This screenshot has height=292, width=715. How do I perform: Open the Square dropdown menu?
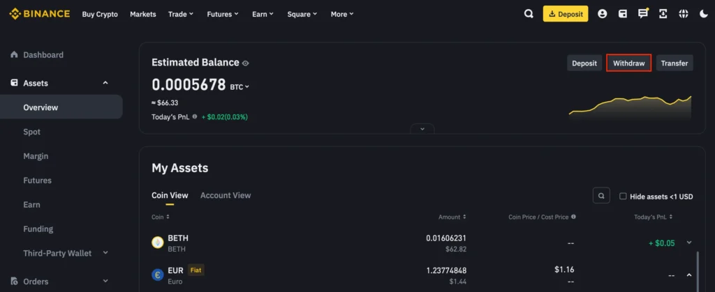[x=302, y=14]
